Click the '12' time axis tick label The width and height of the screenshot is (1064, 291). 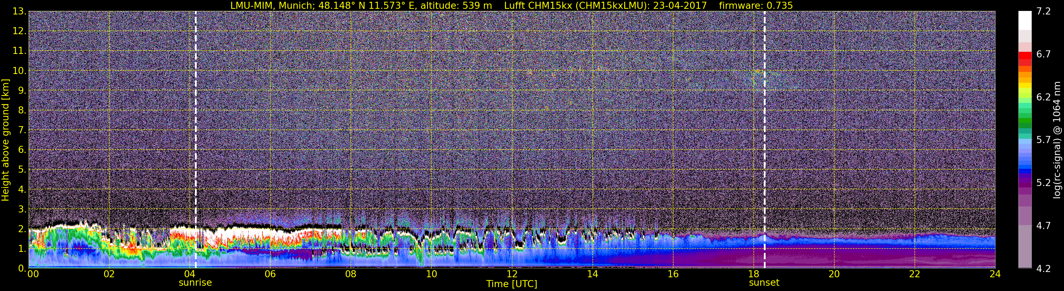click(x=512, y=274)
